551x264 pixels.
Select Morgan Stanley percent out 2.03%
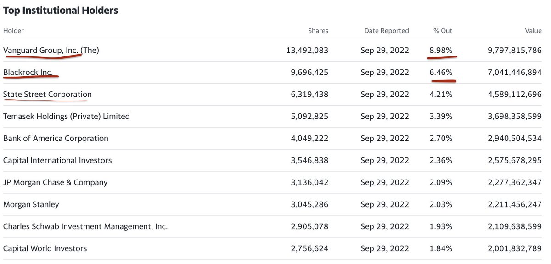coord(441,204)
